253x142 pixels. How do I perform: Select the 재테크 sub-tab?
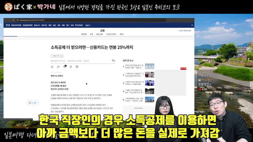(x=122, y=34)
